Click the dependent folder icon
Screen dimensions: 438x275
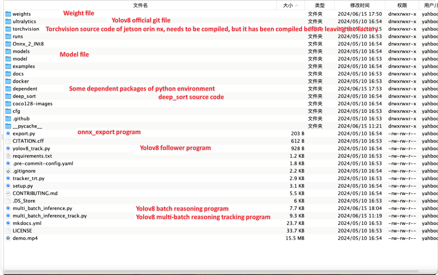tap(8, 89)
